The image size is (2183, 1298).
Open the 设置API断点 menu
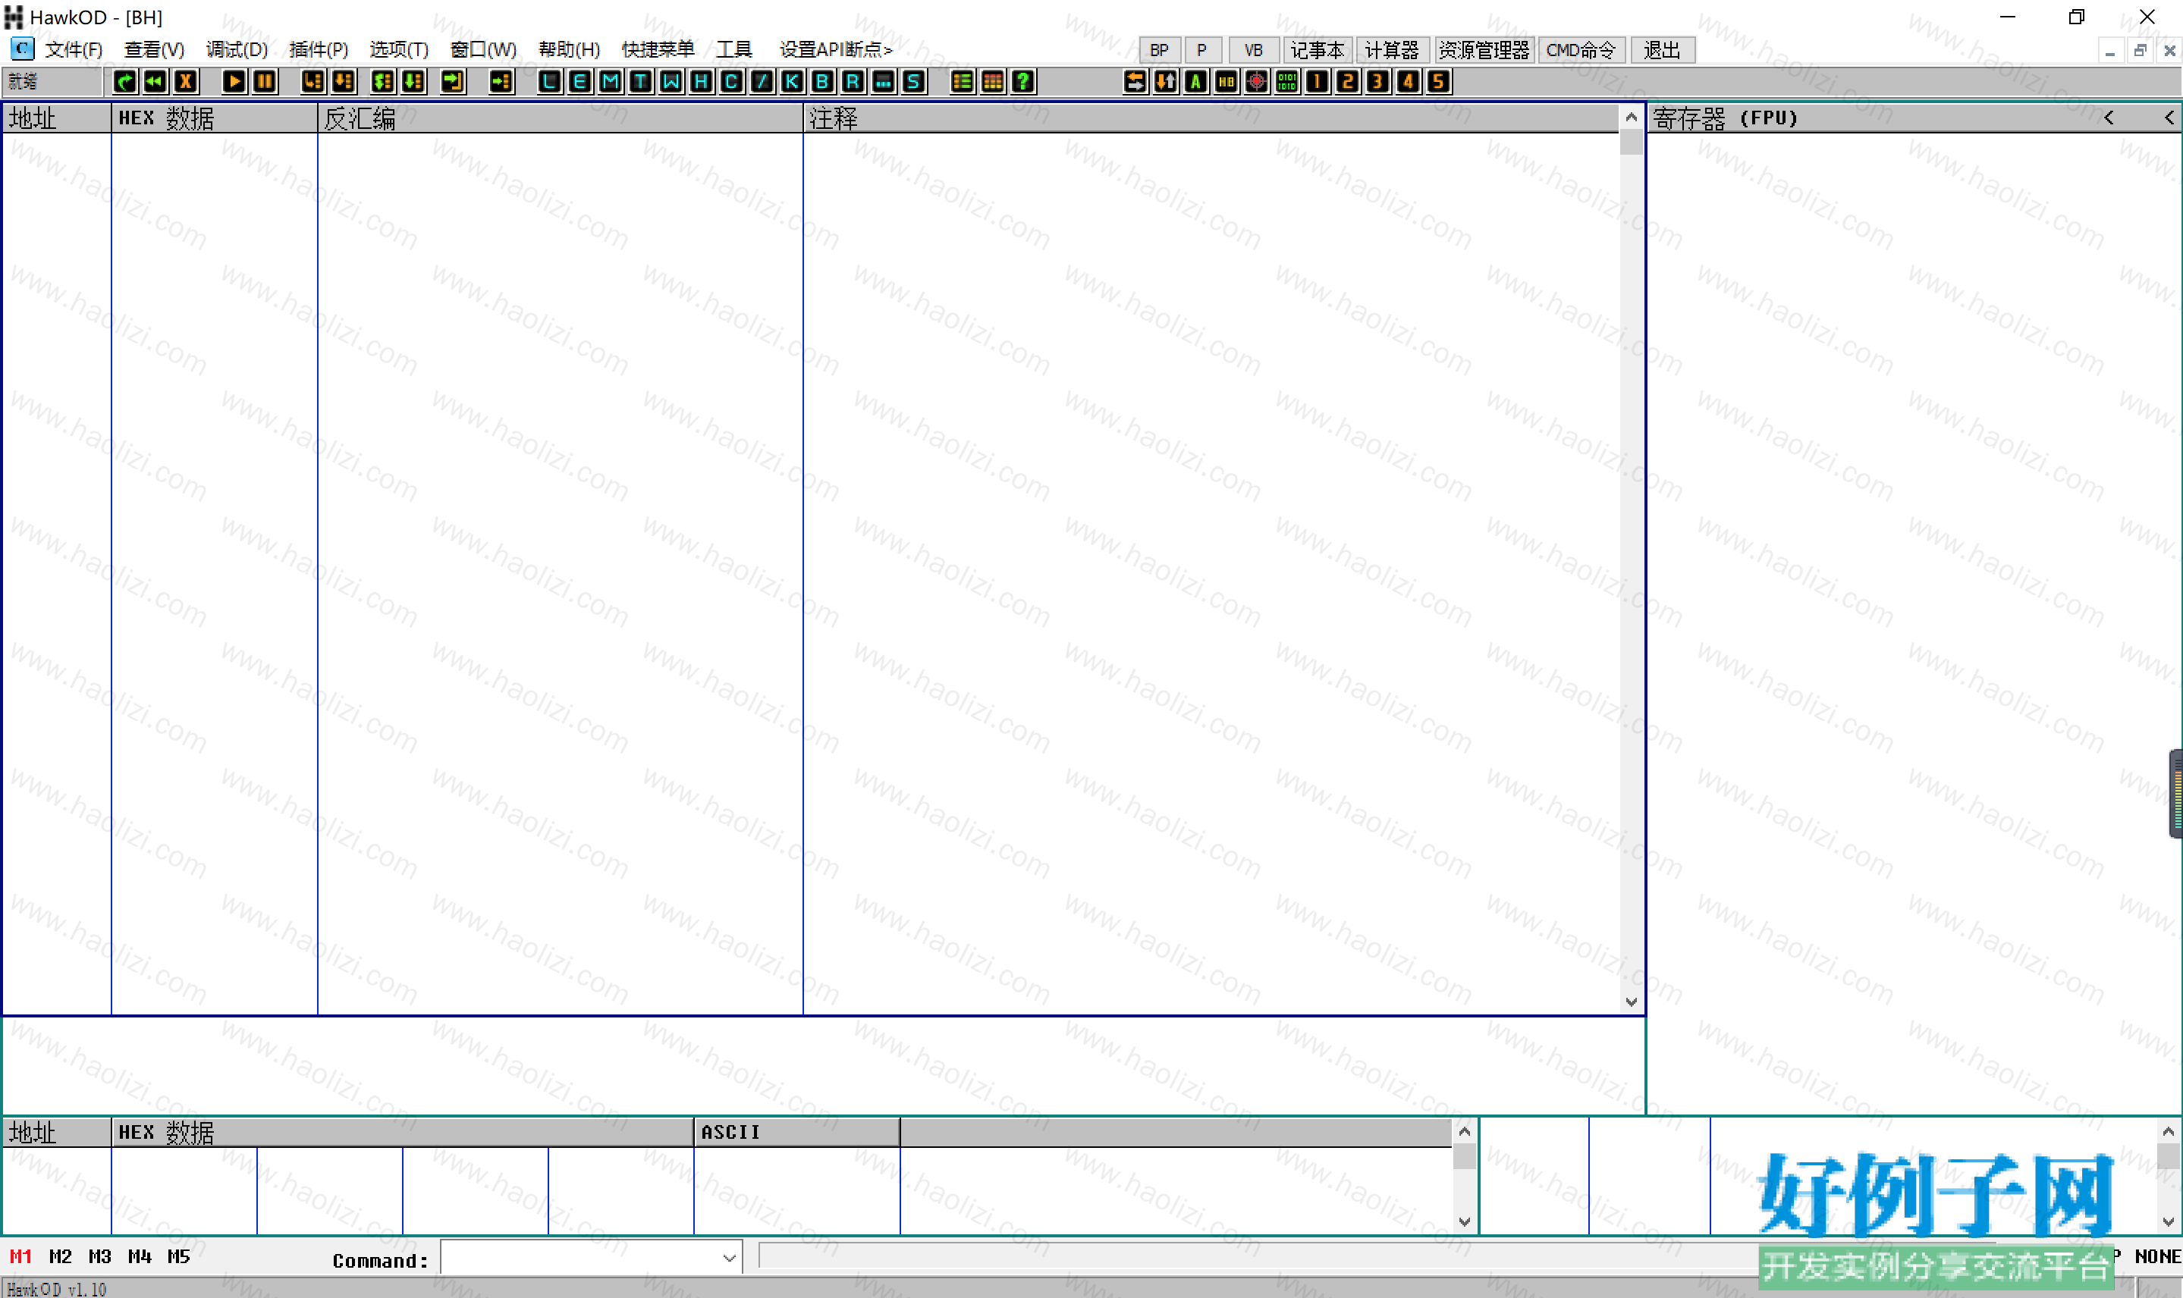coord(836,50)
